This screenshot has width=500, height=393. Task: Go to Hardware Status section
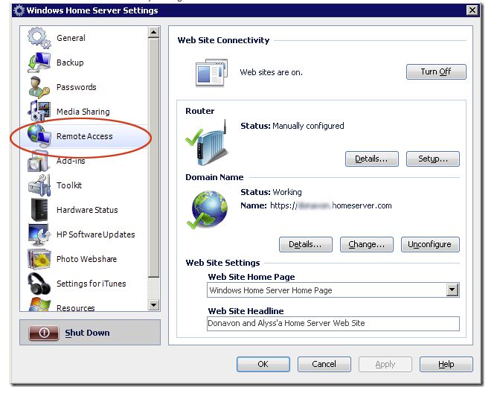tap(87, 210)
